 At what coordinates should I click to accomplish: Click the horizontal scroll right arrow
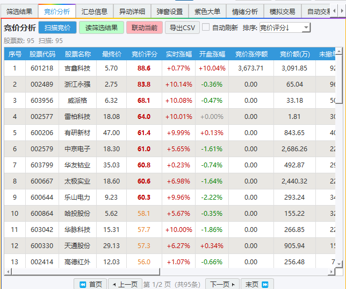331,272
